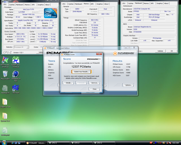Image resolution: width=181 pixels, height=145 pixels.
Task: Launch Internet Explorer from quick launch
Action: point(12,143)
